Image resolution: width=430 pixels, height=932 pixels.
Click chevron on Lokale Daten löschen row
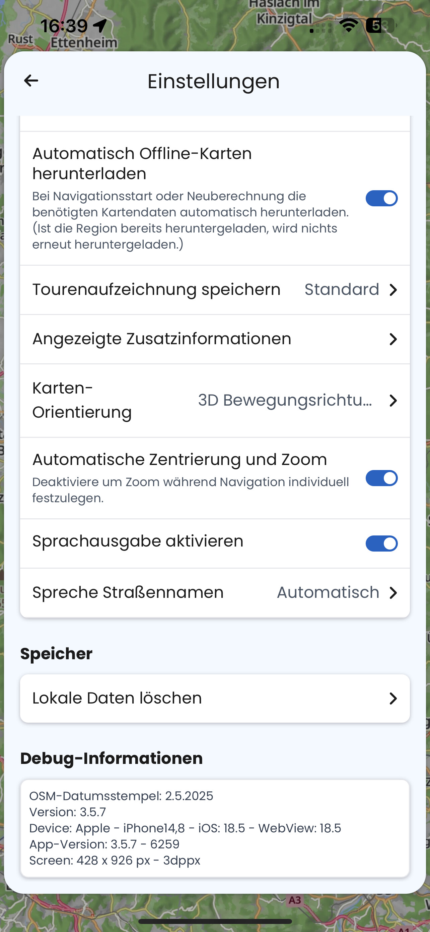pos(393,698)
